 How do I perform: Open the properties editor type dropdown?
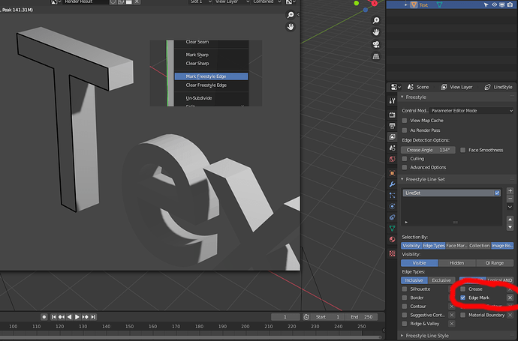(395, 87)
